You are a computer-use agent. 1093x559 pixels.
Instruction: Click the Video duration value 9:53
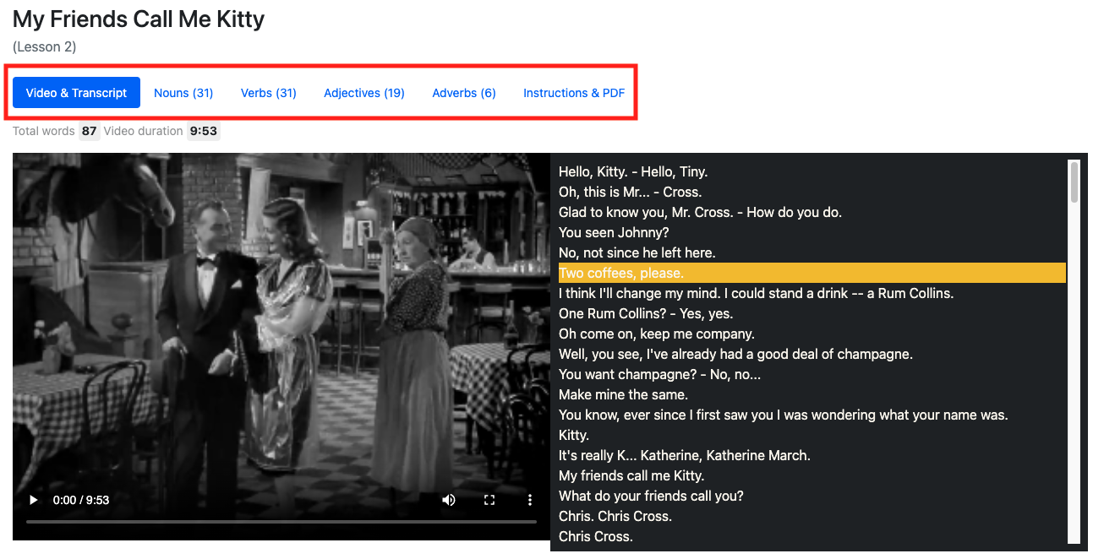pyautogui.click(x=203, y=131)
